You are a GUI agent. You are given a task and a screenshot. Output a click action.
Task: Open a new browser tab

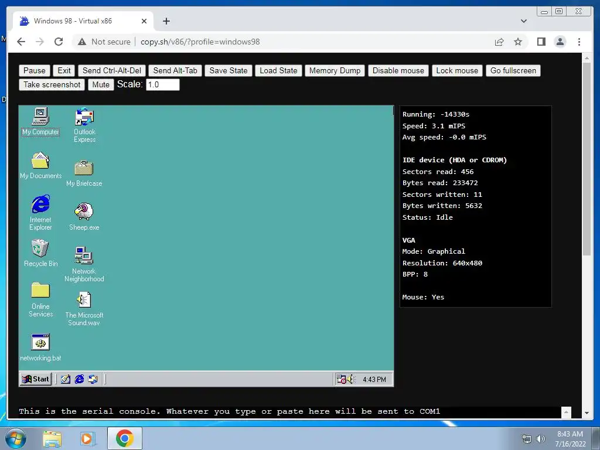pos(166,21)
